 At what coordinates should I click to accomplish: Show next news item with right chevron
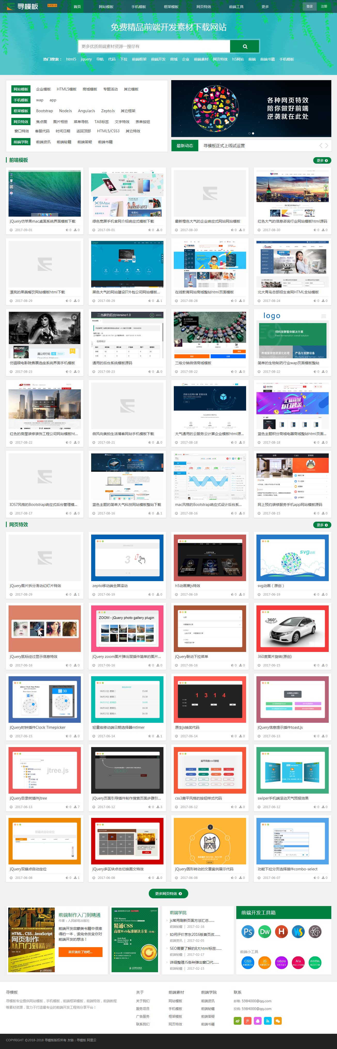[326, 145]
